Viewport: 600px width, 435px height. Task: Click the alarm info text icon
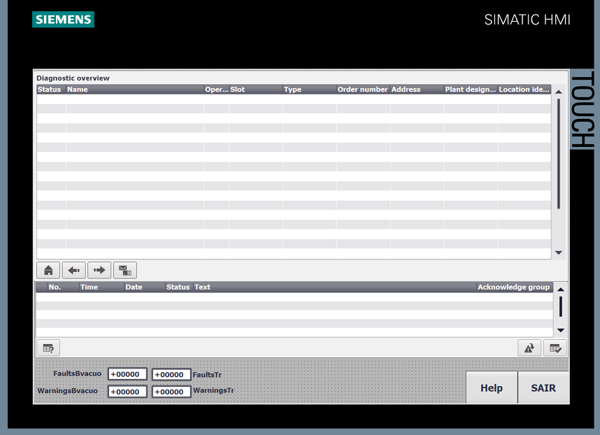coord(48,348)
